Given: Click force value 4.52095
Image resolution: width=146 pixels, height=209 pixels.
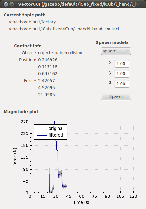Looking at the screenshot, I should coord(46,88).
